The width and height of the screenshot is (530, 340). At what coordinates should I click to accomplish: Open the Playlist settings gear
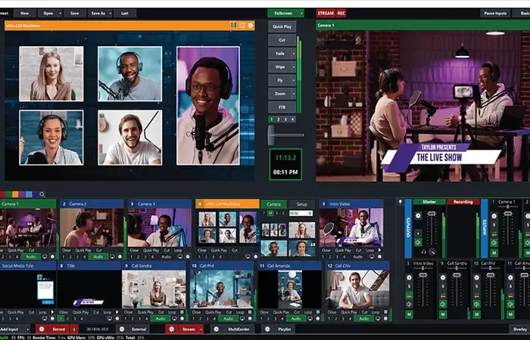click(267, 329)
